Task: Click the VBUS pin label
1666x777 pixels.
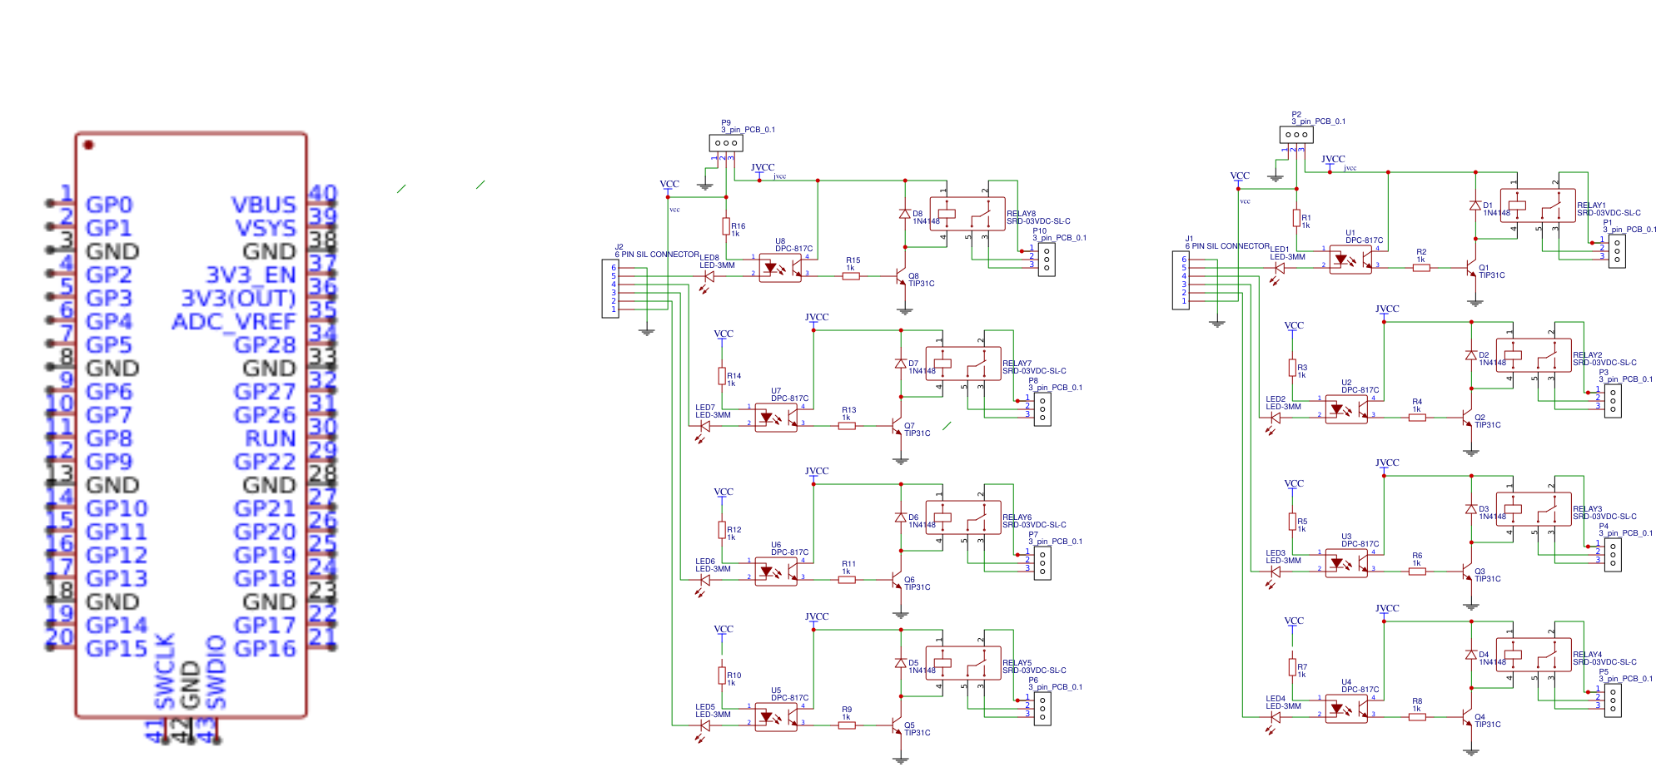Action: (264, 205)
